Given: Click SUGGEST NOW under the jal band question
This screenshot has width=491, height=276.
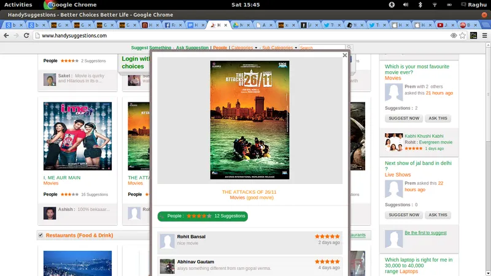Looking at the screenshot, I should coord(404,215).
